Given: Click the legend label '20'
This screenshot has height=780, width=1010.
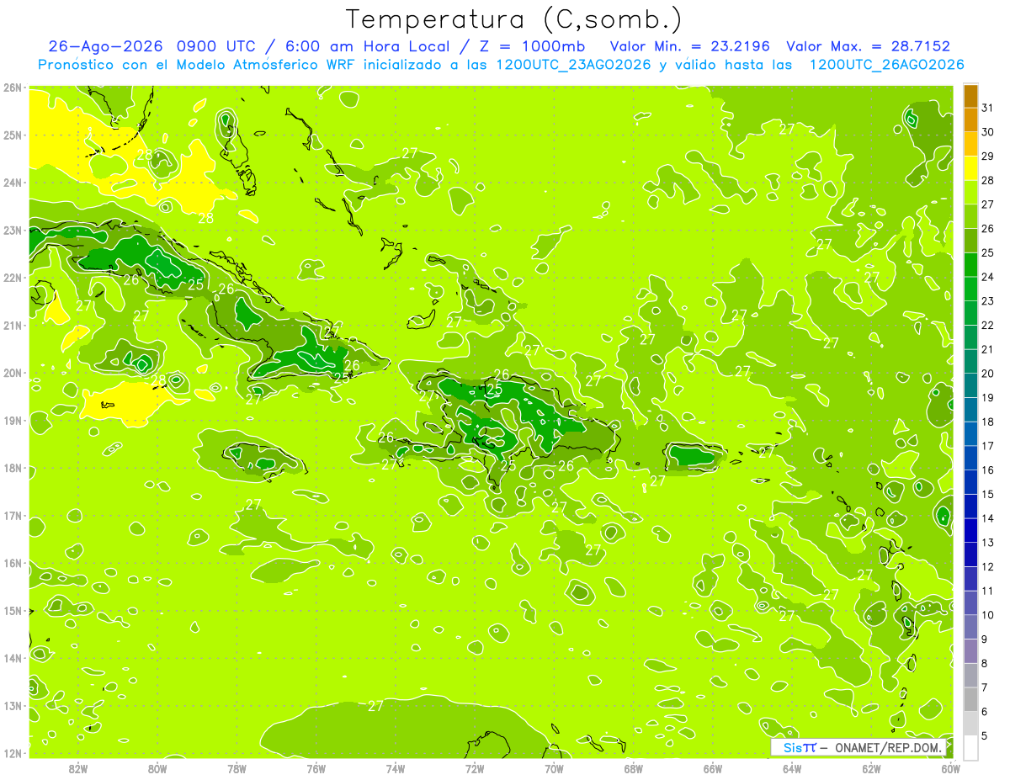Looking at the screenshot, I should coord(987,374).
